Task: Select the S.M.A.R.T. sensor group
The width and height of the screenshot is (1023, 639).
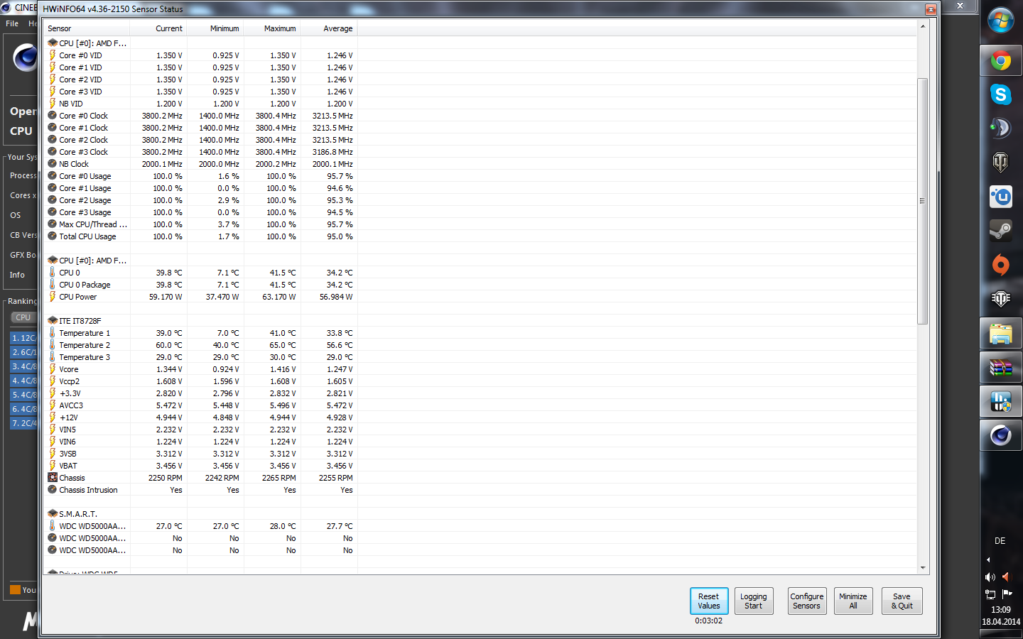Action: click(200, 514)
